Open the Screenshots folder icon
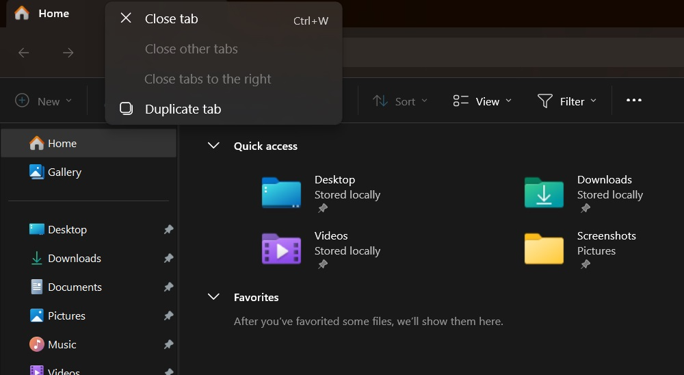 click(544, 248)
